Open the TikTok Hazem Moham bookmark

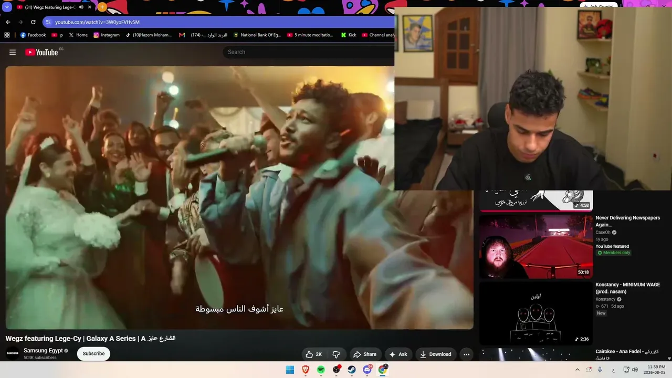[149, 35]
